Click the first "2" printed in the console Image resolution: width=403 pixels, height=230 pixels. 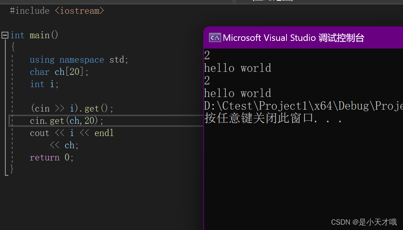tap(207, 55)
